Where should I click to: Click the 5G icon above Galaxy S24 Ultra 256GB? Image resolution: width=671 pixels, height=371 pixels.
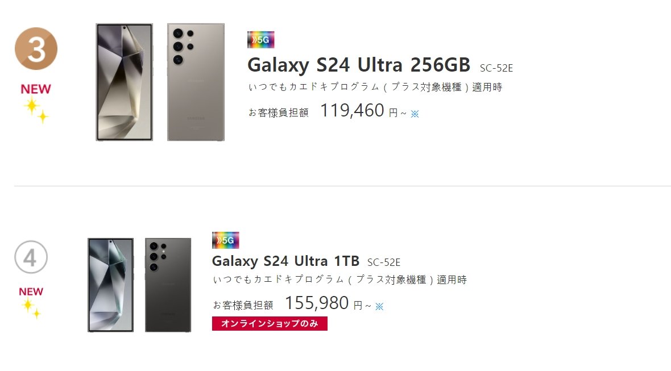click(x=261, y=40)
